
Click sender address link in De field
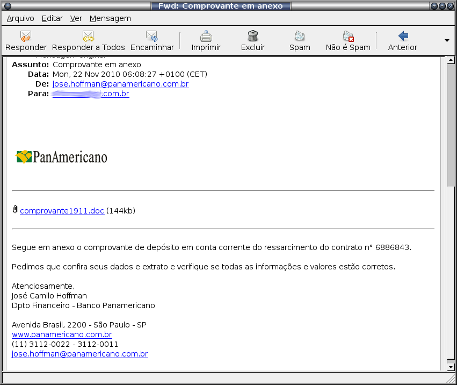(x=121, y=84)
